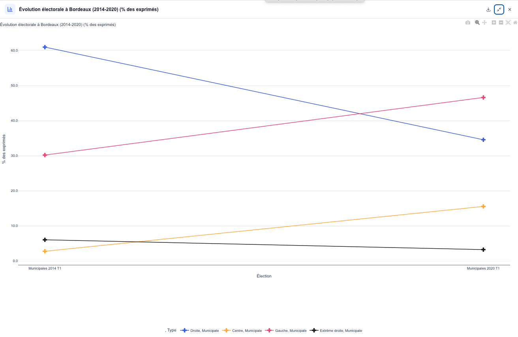Click Gauche data point at Municipales 2020
This screenshot has width=518, height=337.
click(x=483, y=97)
